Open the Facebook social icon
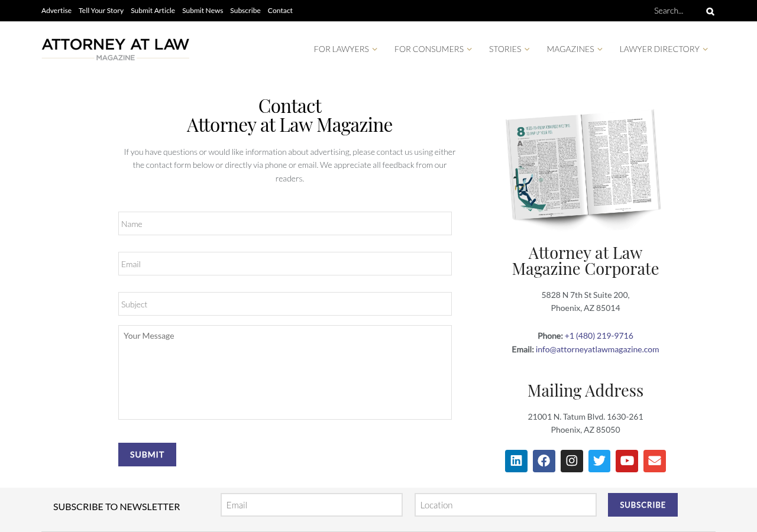Image resolution: width=757 pixels, height=532 pixels. (544, 461)
